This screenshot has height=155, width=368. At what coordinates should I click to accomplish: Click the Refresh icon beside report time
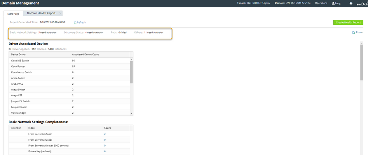tap(75, 23)
